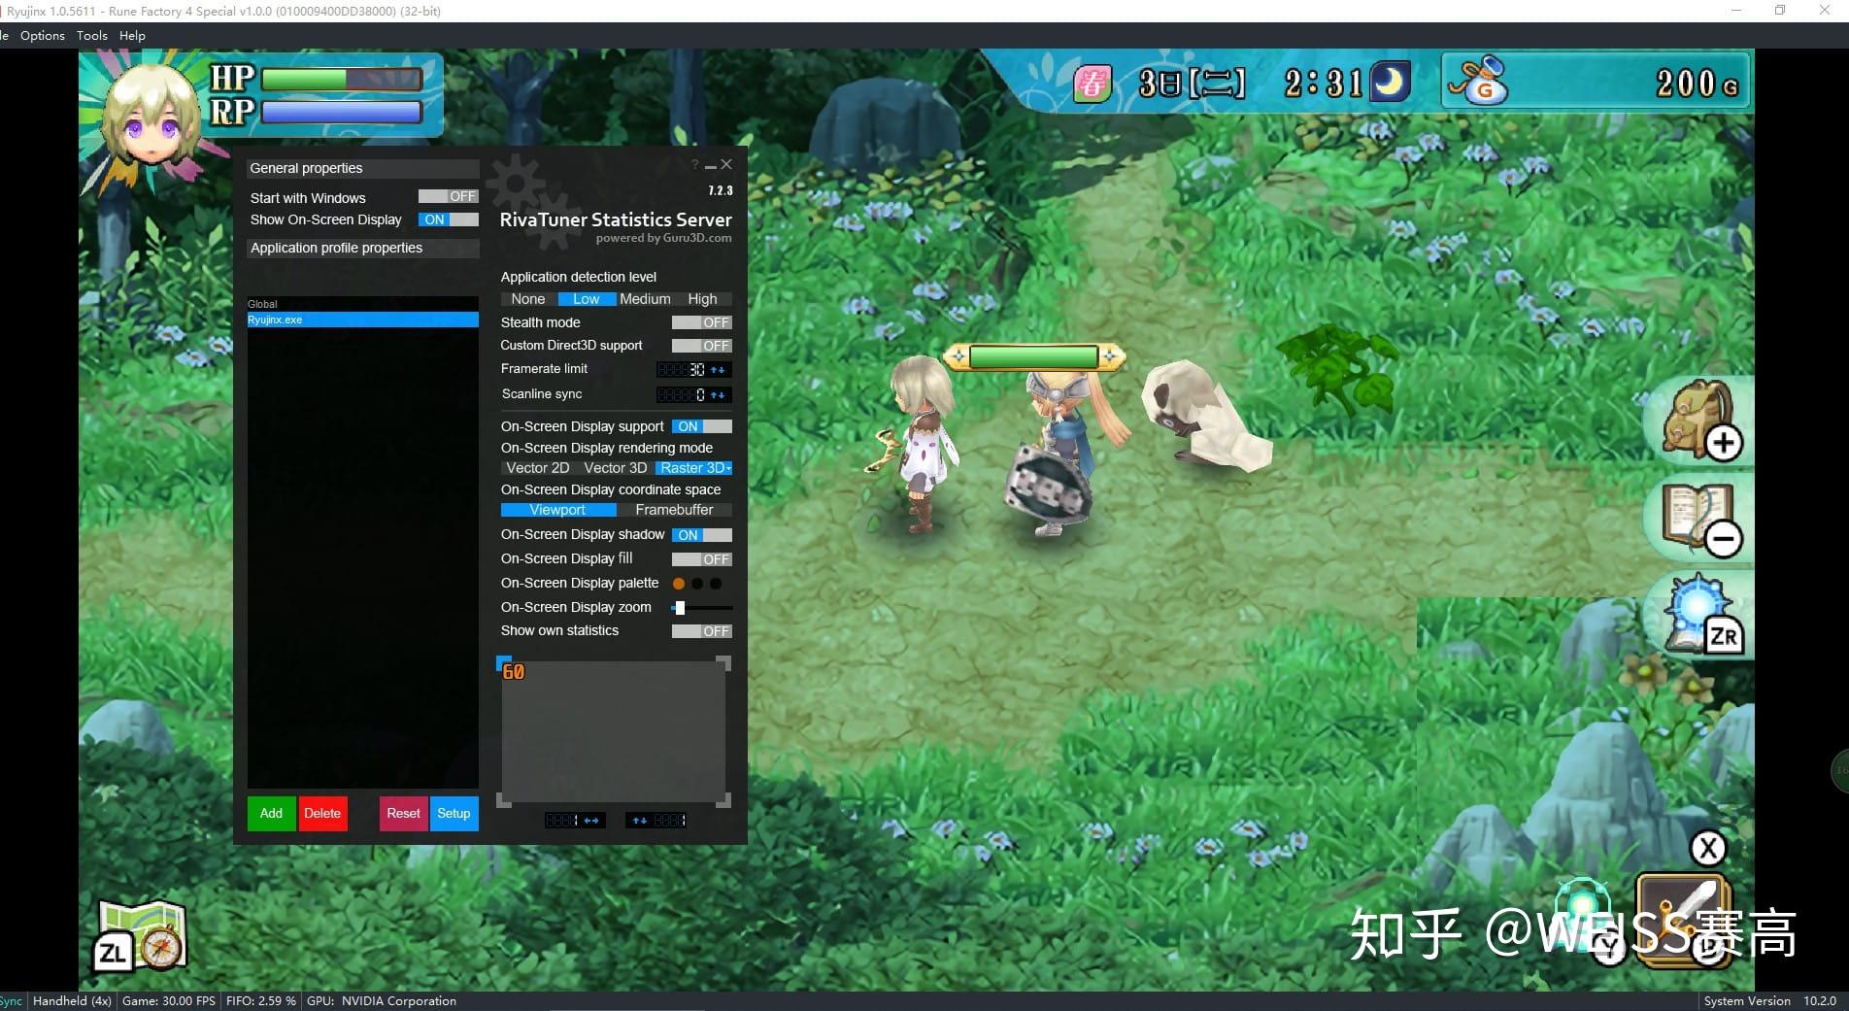Toggle On-Screen Display shadow switch

pyautogui.click(x=701, y=535)
